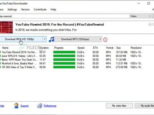The width and height of the screenshot is (154, 115).
Task: Open My video files
Action: 119,106
